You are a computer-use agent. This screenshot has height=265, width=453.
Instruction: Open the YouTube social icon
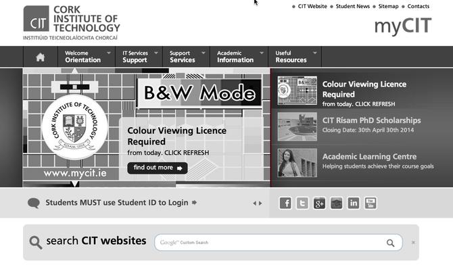click(371, 203)
